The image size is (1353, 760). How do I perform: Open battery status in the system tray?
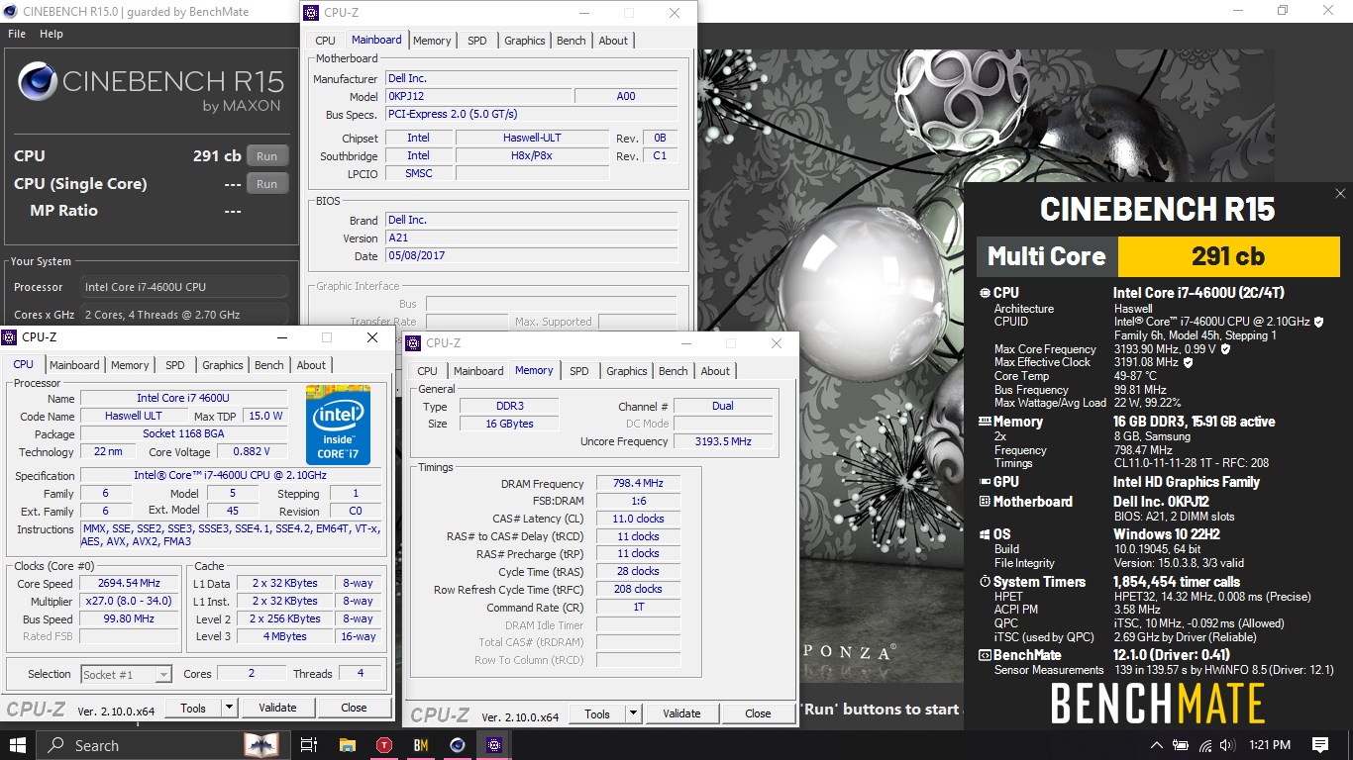1181,745
